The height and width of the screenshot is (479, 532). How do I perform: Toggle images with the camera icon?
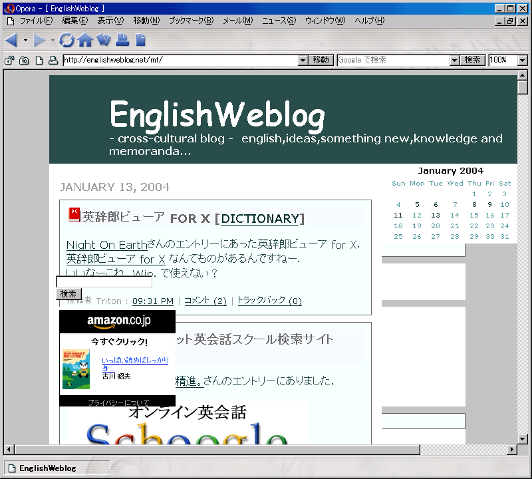click(24, 61)
